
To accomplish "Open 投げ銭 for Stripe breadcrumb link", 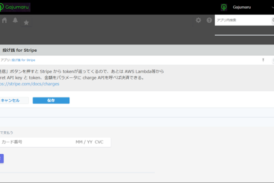I will 23,60.
